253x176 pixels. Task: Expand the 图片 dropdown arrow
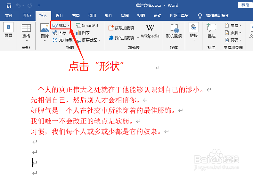(45, 41)
